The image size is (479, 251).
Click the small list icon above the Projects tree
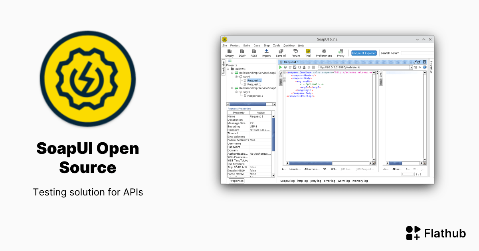point(230,61)
